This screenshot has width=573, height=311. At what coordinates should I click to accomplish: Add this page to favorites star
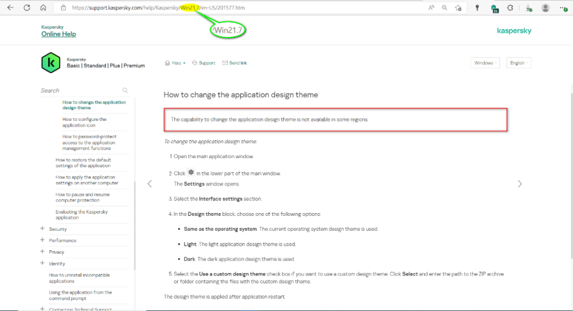pos(458,7)
